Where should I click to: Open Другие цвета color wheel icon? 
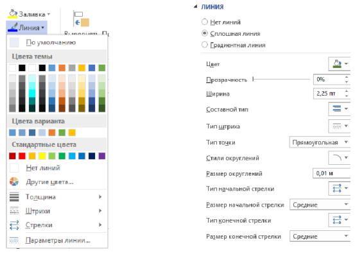(x=14, y=182)
